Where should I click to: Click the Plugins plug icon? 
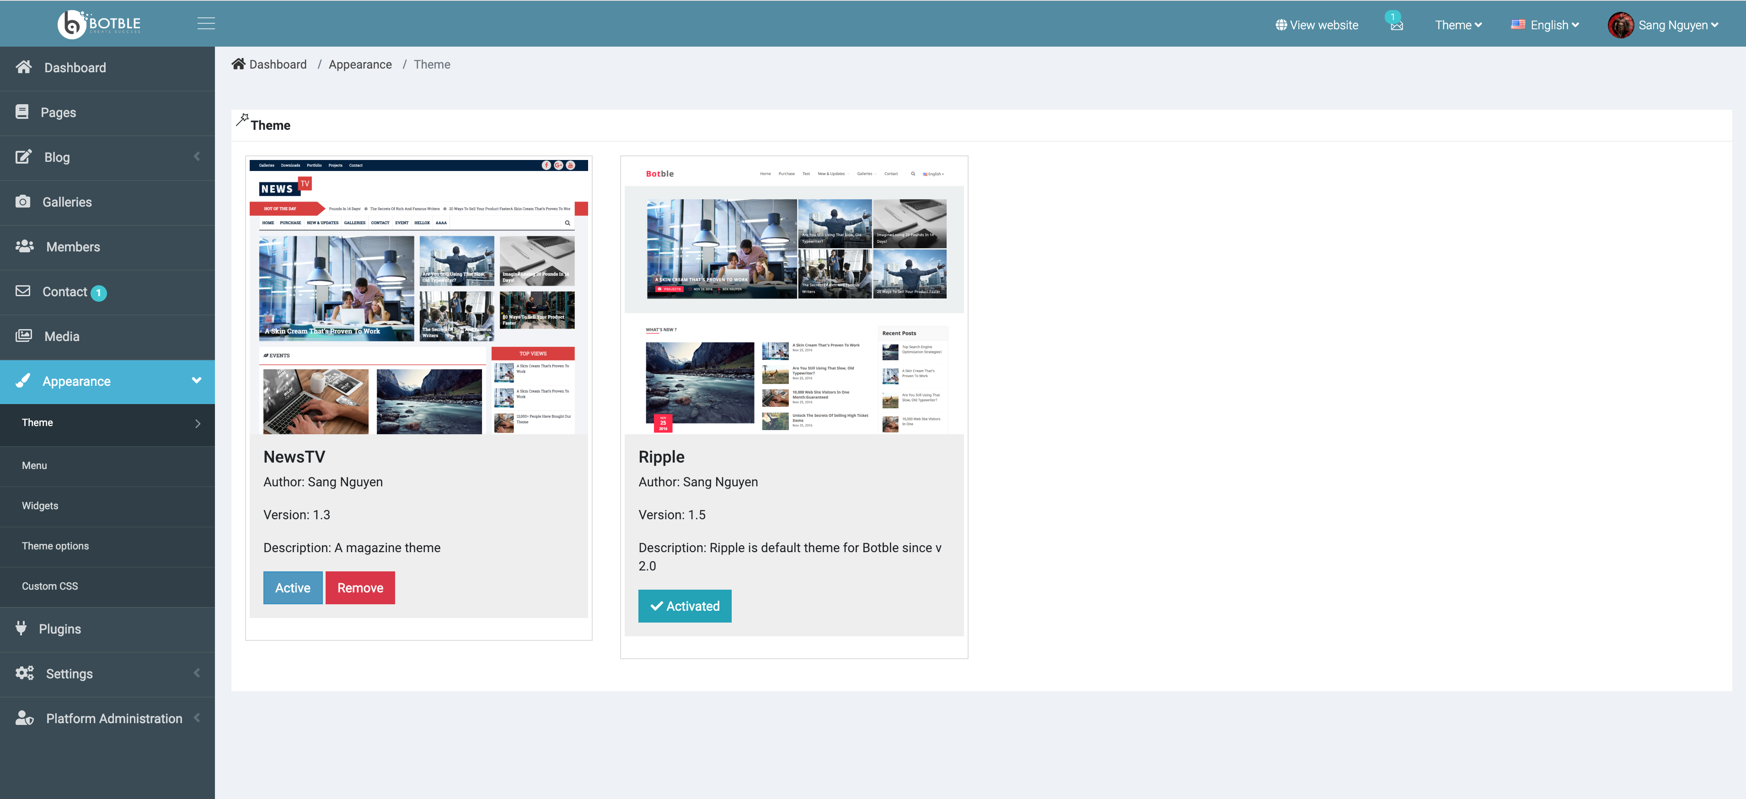coord(21,628)
